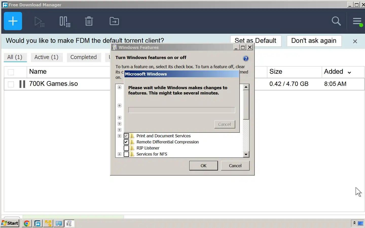
Task: Enable the RIP Listener checkbox
Action: [x=126, y=148]
